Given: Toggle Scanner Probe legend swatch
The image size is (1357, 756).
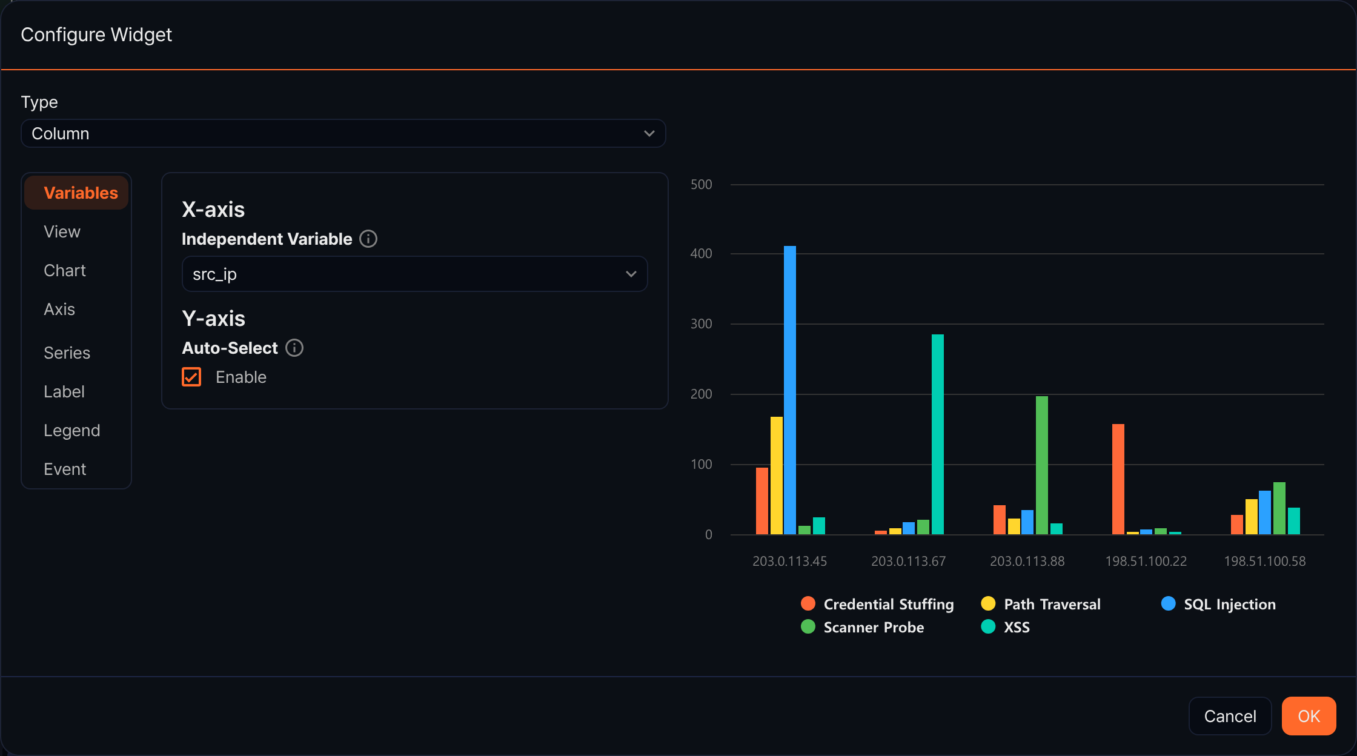Looking at the screenshot, I should [808, 626].
